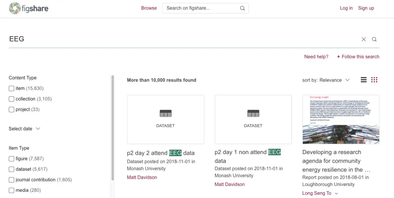Viewport: 394px width, 198px height.
Task: Check the collection content type checkbox
Action: pos(11,99)
